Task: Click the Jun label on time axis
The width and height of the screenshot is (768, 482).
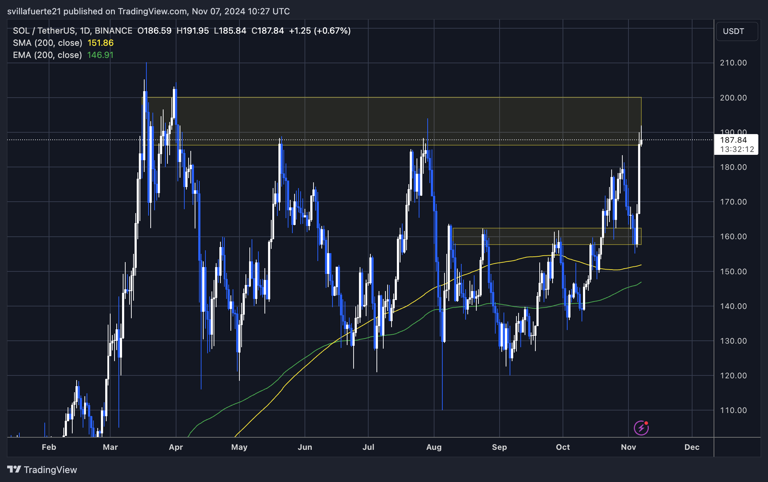Action: [305, 447]
